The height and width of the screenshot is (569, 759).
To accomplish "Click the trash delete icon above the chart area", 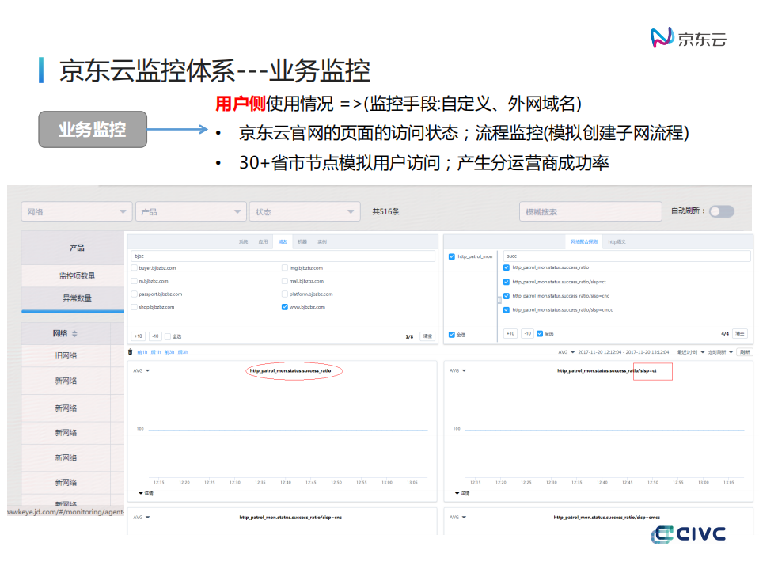I will 130,351.
